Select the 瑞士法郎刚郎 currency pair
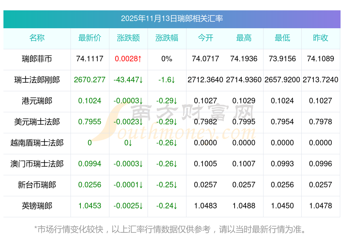This screenshot has width=344, height=240. pyautogui.click(x=37, y=80)
